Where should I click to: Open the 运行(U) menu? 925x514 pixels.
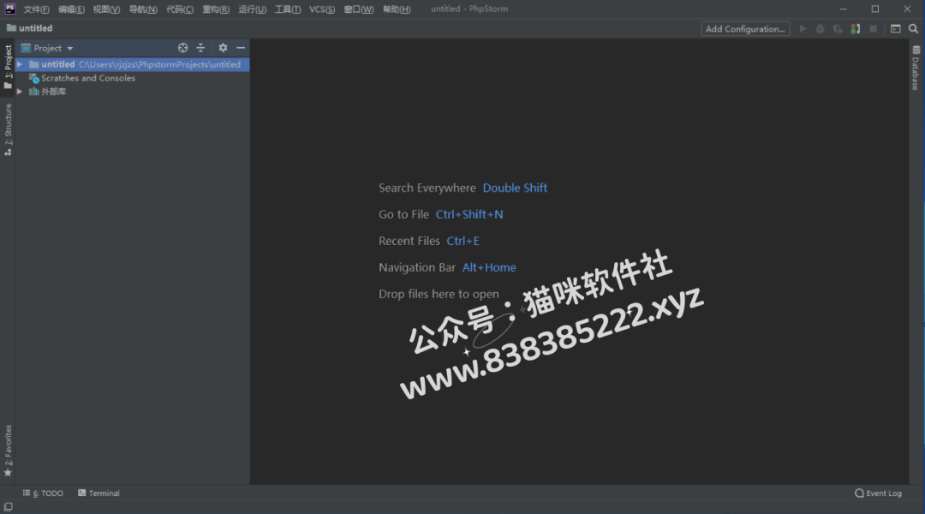tap(252, 9)
